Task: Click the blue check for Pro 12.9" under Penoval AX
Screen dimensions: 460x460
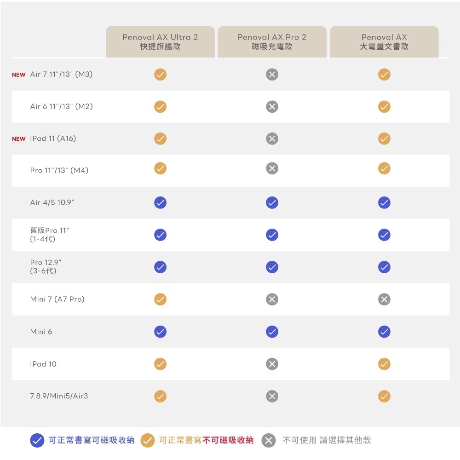Action: 384,267
